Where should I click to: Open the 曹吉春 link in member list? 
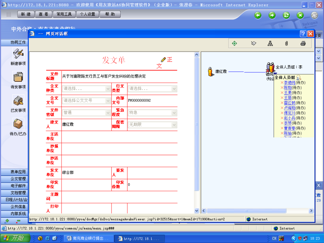tap(289, 128)
